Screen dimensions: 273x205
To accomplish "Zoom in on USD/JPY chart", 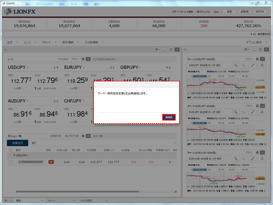I will click(x=236, y=65).
